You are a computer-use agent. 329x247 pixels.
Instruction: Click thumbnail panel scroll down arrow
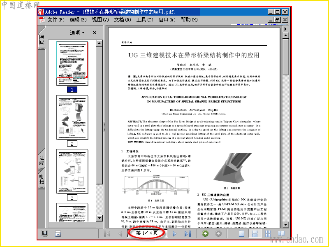100,218
